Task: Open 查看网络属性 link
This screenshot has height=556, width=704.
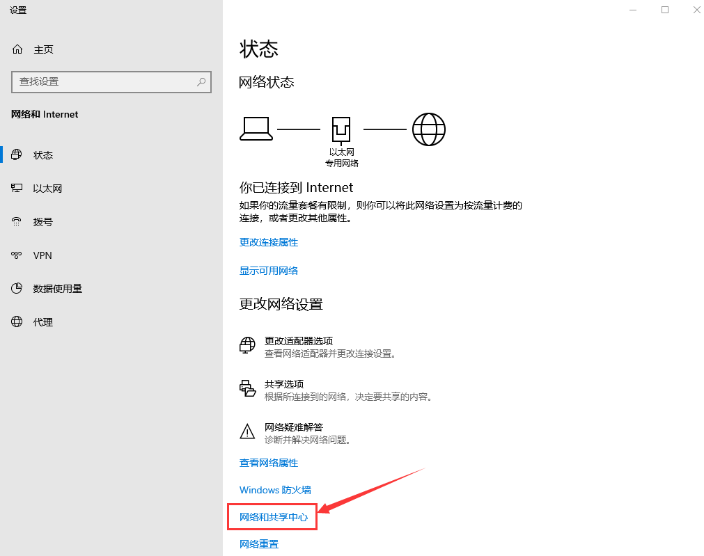Action: pos(269,463)
